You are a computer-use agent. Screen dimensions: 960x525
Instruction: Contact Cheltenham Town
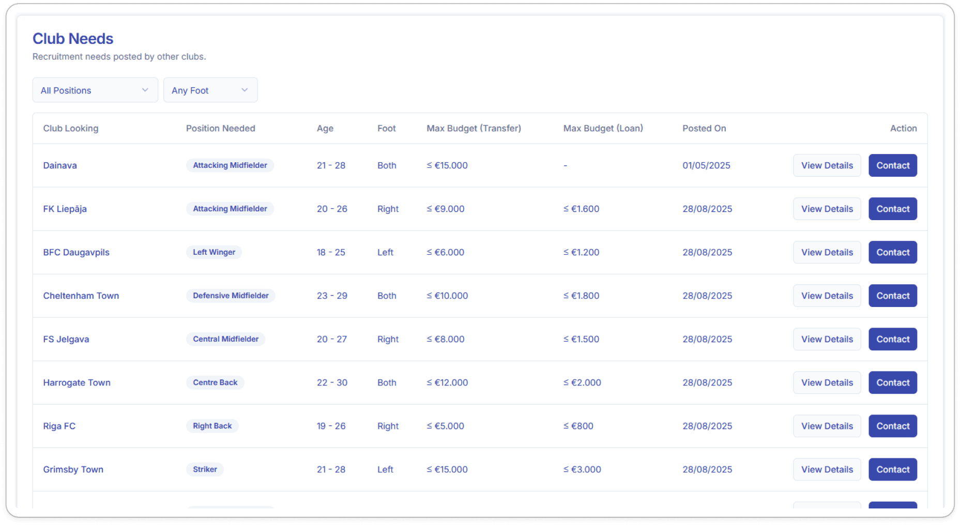[892, 296]
